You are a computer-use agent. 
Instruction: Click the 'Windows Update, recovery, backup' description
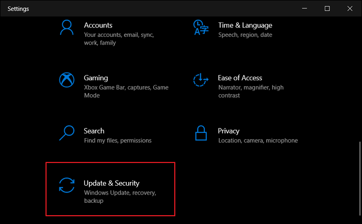coord(119,197)
